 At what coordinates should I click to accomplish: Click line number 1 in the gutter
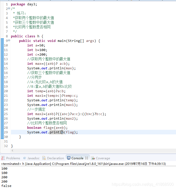pos(7,4)
